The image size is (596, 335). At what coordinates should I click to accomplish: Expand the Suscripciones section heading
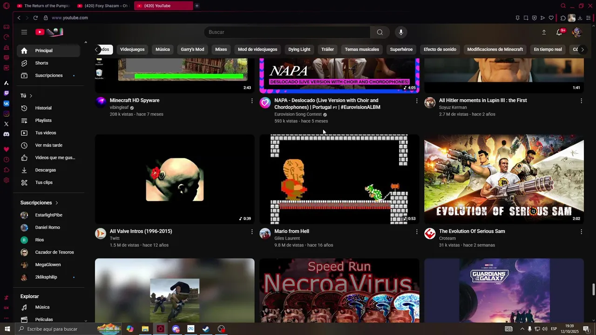(x=40, y=203)
